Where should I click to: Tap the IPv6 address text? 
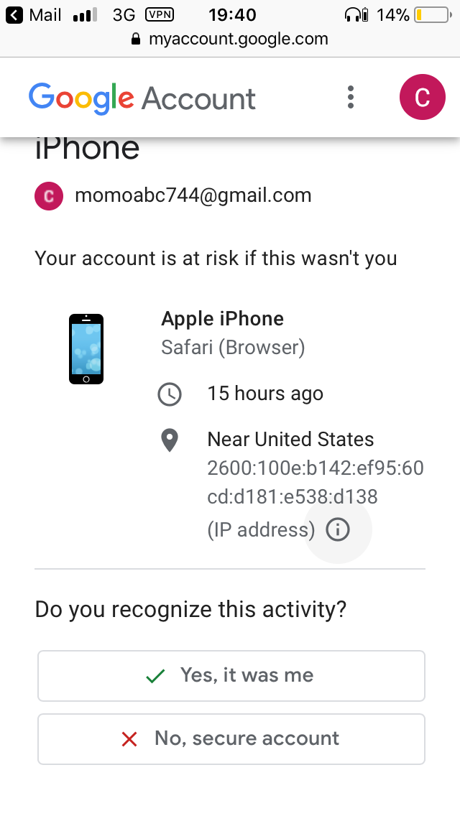click(316, 483)
